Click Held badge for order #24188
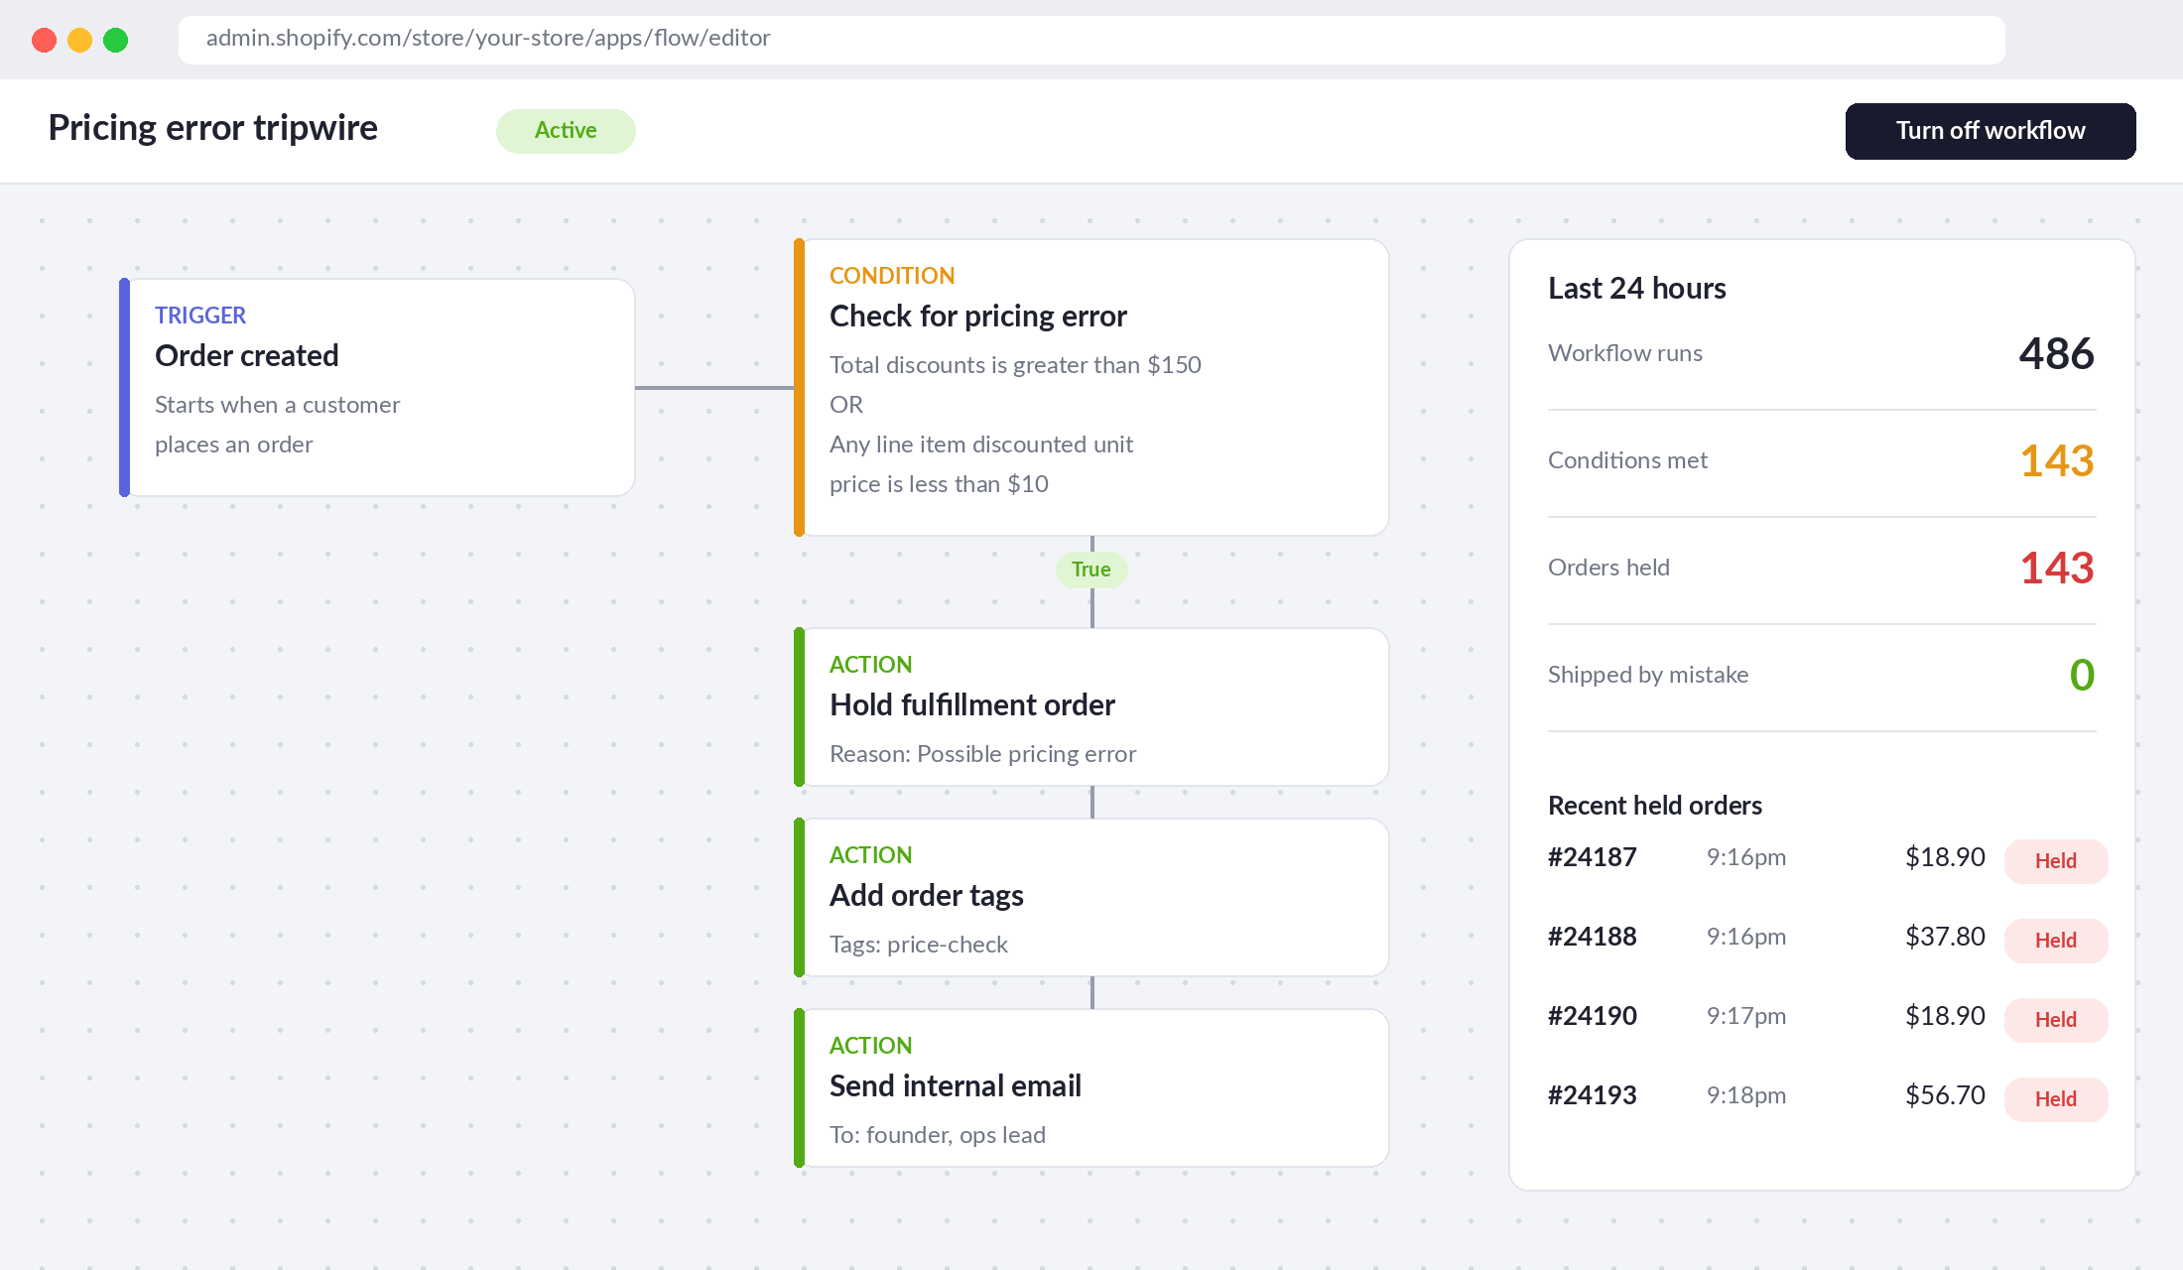 (x=2056, y=941)
